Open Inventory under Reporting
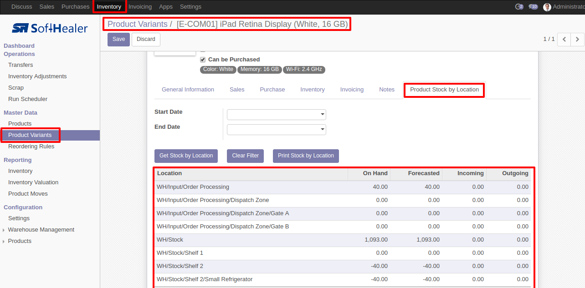Image resolution: width=585 pixels, height=288 pixels. tap(21, 171)
